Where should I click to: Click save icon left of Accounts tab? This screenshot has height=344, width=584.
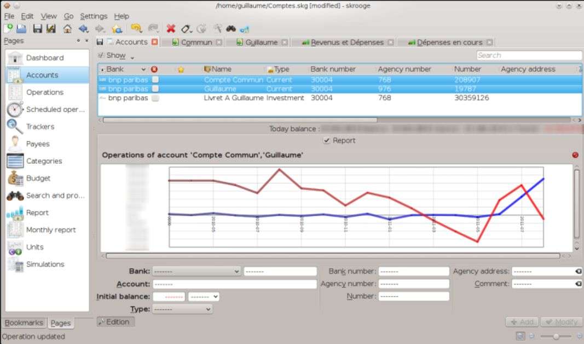pos(100,42)
